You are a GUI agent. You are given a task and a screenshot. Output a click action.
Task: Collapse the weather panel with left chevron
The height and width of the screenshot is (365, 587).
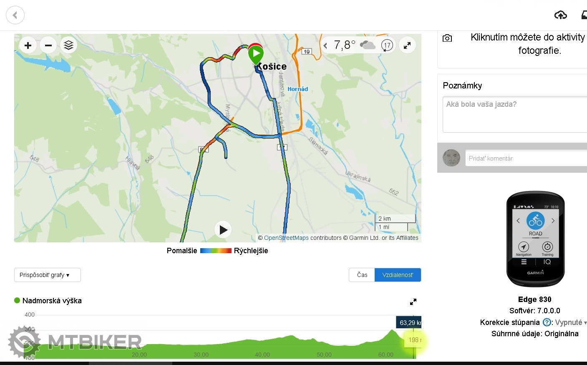tap(325, 45)
